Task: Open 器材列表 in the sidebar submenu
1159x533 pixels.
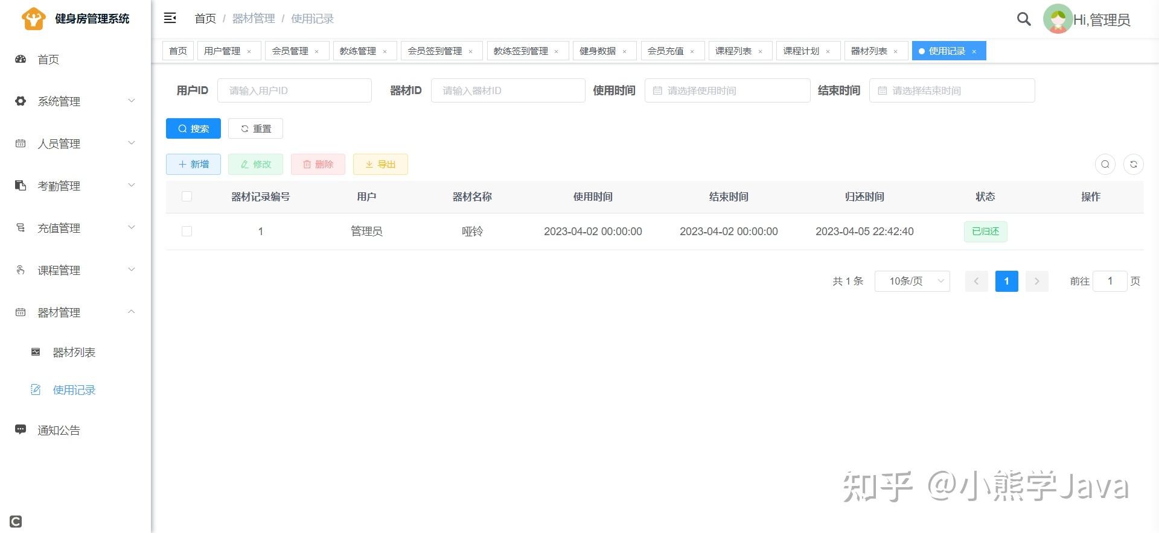Action: (74, 352)
